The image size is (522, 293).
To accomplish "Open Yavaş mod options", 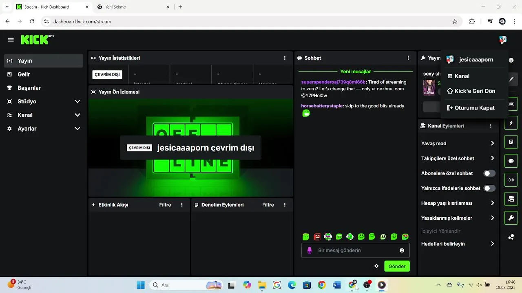I will tap(458, 143).
